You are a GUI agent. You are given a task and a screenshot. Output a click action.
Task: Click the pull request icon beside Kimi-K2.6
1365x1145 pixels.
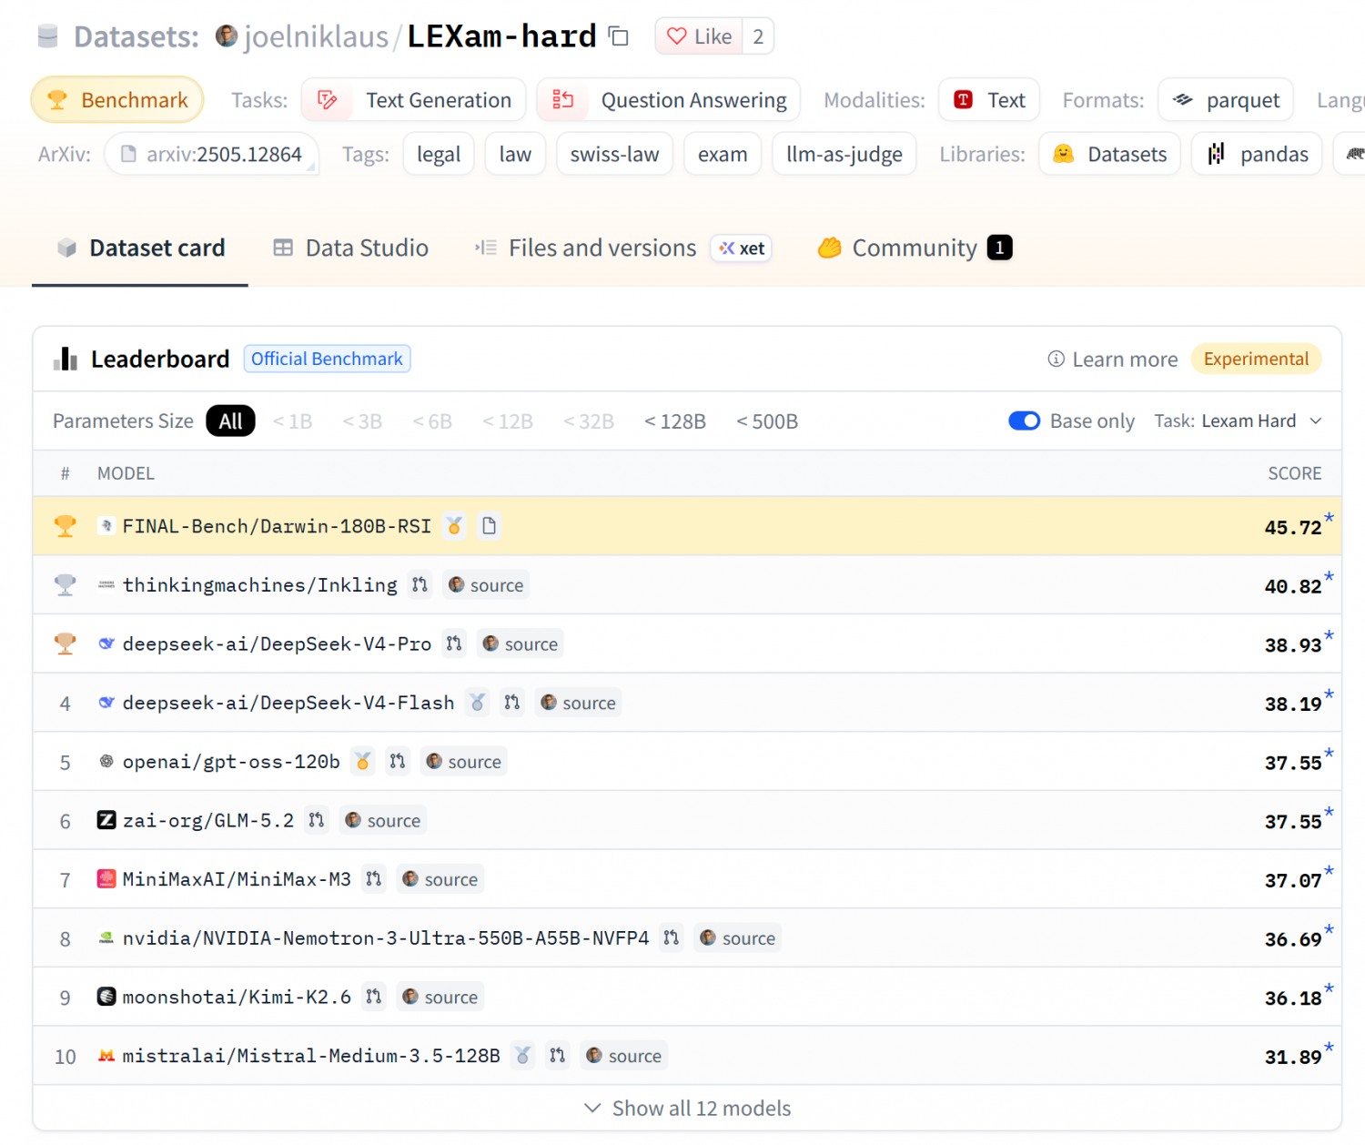[374, 997]
